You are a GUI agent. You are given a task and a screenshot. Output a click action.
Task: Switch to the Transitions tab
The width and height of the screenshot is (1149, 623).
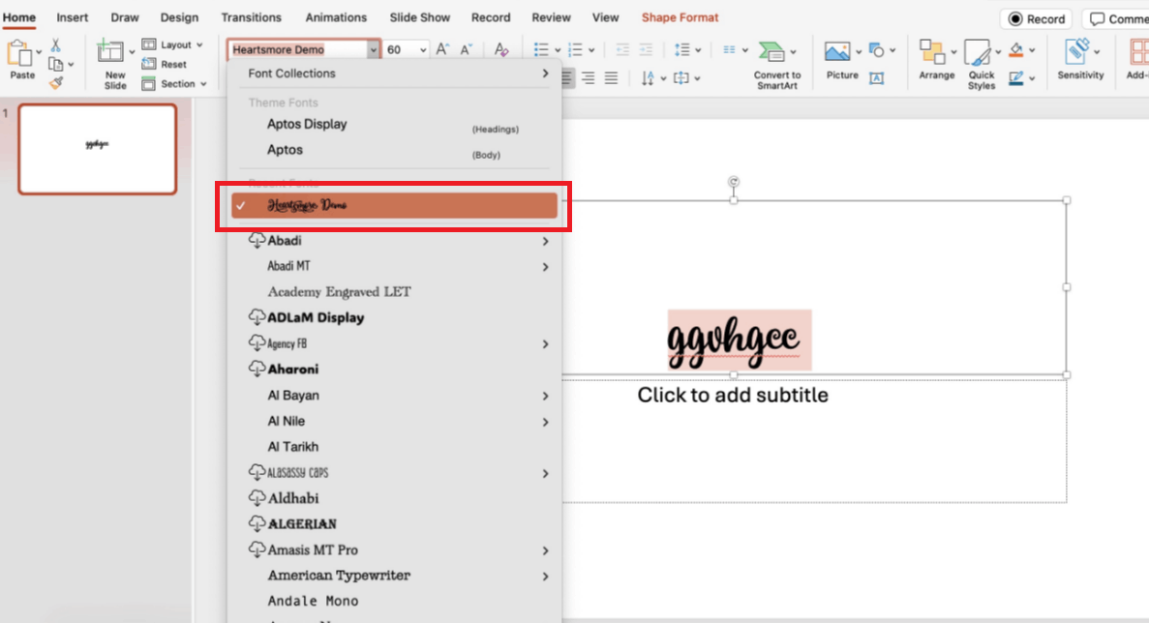click(x=251, y=16)
